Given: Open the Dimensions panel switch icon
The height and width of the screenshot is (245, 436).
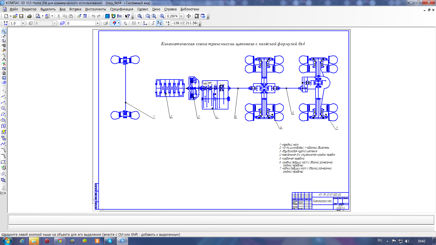Looking at the screenshot, I should coord(4,36).
